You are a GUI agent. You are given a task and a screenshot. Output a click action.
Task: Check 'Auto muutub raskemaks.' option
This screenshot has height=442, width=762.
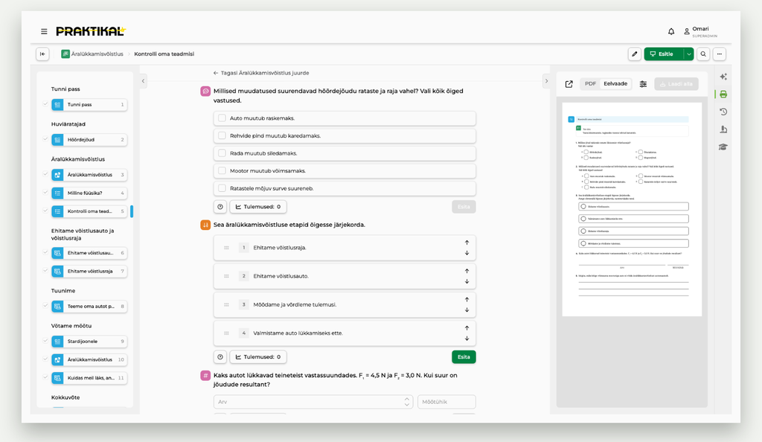pyautogui.click(x=222, y=118)
